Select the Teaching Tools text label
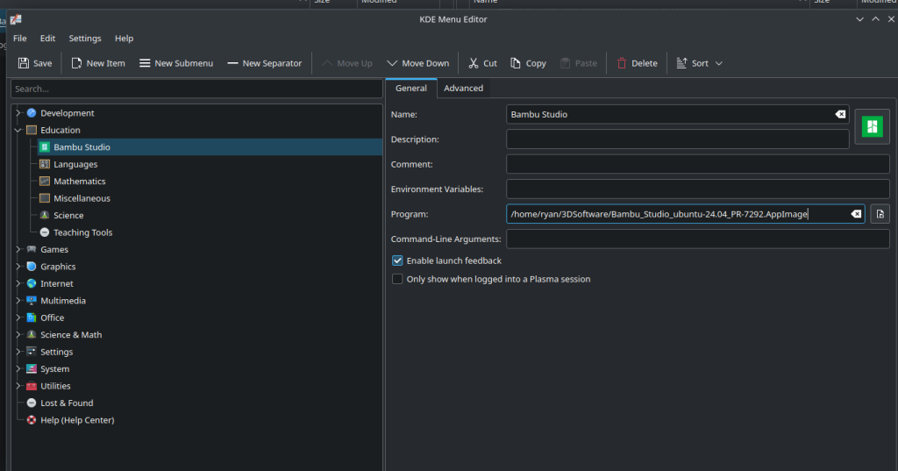 (83, 232)
